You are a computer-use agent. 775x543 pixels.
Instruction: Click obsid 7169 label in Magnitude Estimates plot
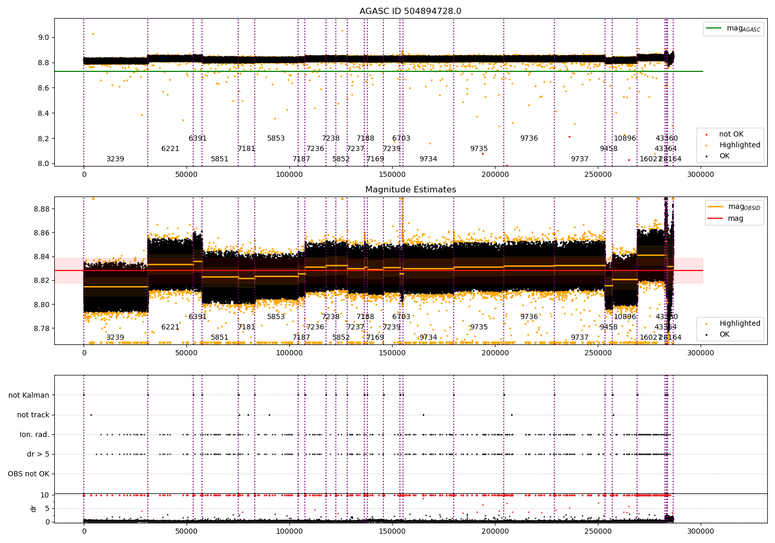(375, 338)
